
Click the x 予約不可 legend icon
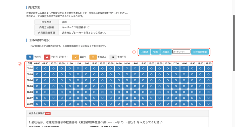113,57
